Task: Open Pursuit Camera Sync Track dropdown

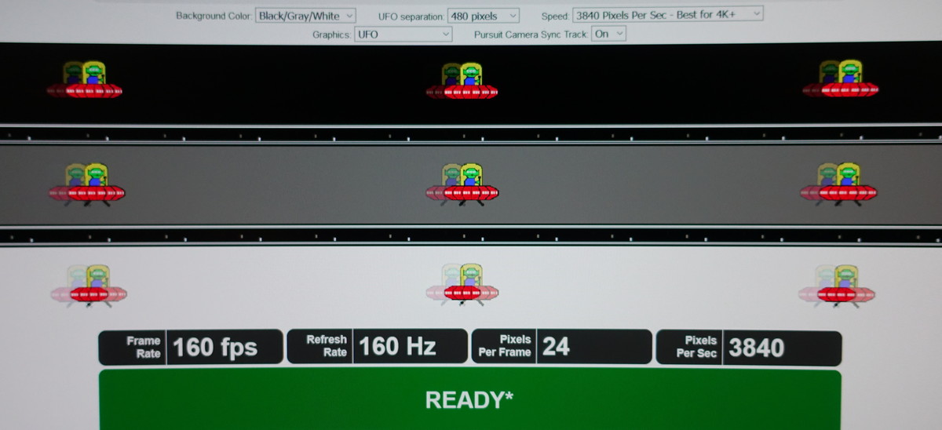Action: 610,34
